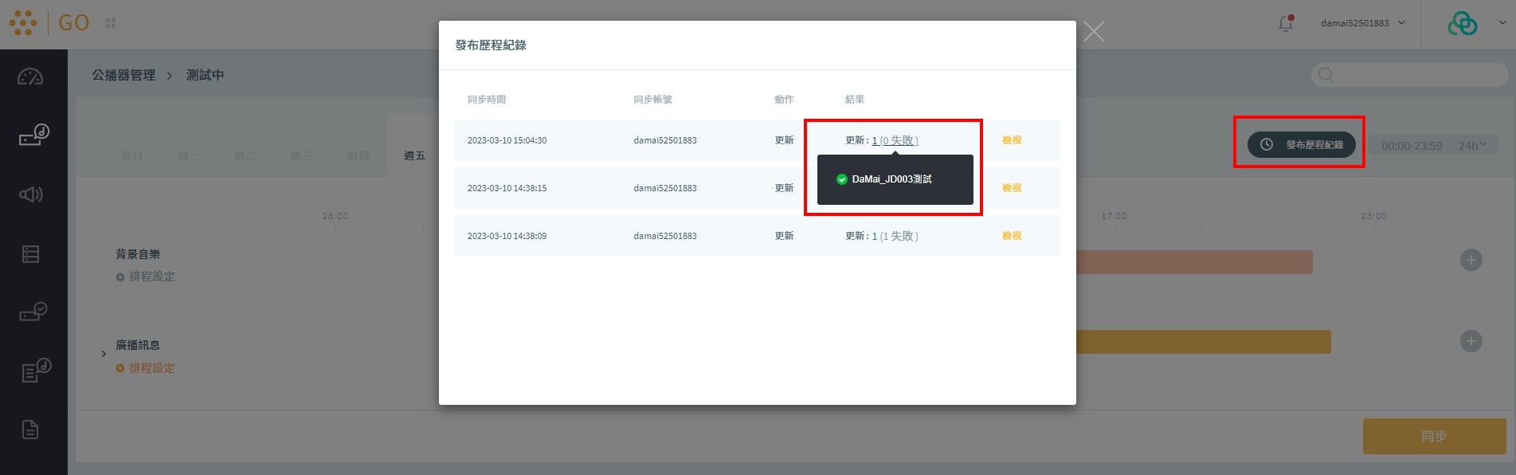This screenshot has height=475, width=1516.
Task: Click the 同步 button
Action: point(1433,436)
